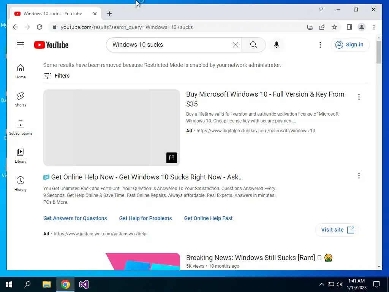Open History in the sidebar
The height and width of the screenshot is (292, 389).
[21, 184]
